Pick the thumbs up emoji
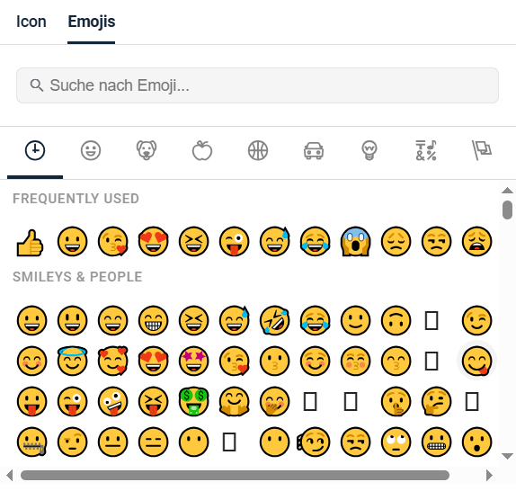This screenshot has width=516, height=491. click(x=30, y=243)
